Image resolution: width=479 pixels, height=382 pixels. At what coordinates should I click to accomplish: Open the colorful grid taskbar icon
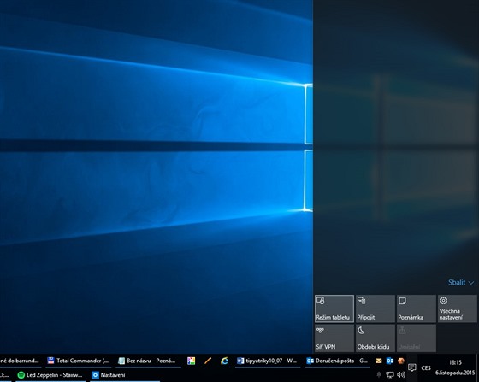point(192,361)
